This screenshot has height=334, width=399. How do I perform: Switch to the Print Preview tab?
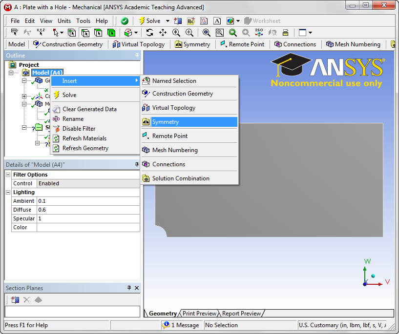click(199, 314)
